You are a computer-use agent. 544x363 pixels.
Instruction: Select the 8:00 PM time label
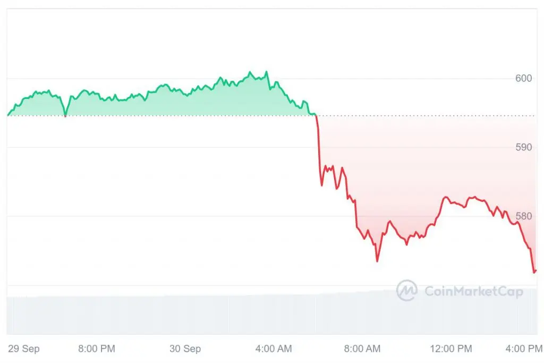(97, 349)
